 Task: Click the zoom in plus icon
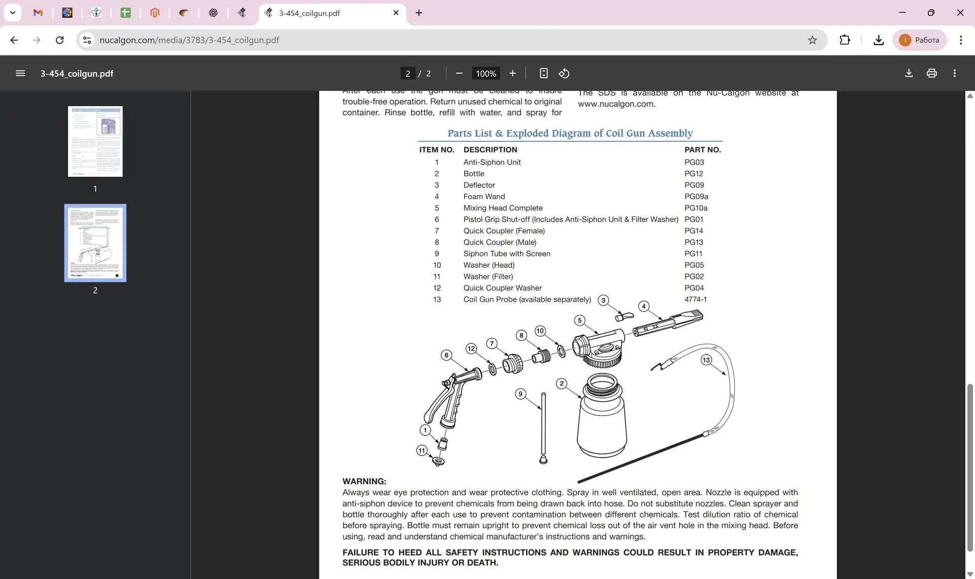[x=512, y=73]
